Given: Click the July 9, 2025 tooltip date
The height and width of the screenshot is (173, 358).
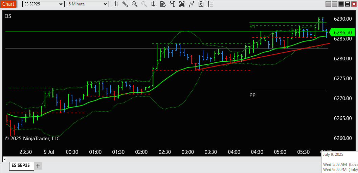Looking at the screenshot, I should point(333,154).
